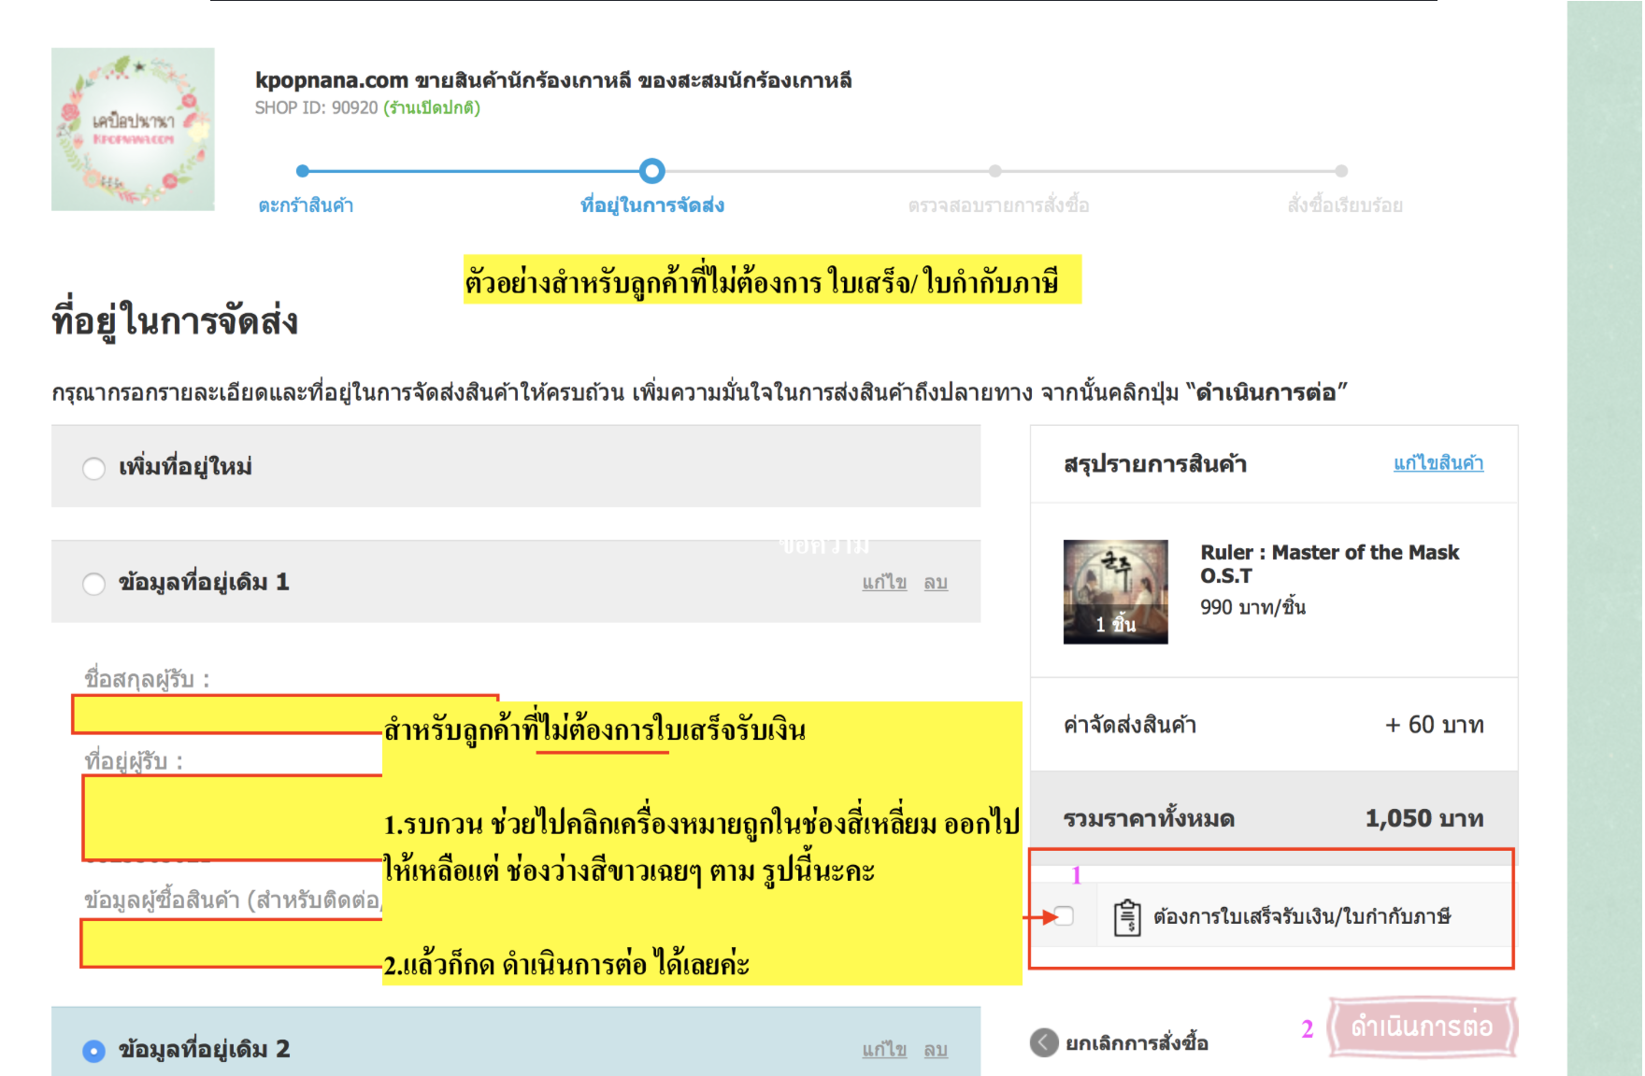The height and width of the screenshot is (1076, 1645).
Task: Open the แก้ไขสินค้า link in order summary
Action: click(x=1438, y=463)
